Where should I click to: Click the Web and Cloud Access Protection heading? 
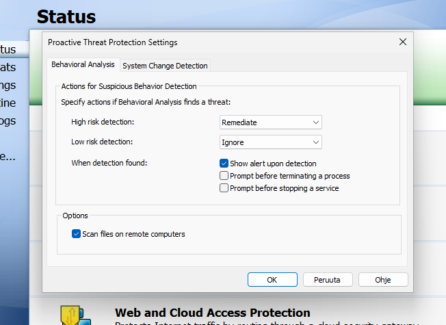click(212, 313)
